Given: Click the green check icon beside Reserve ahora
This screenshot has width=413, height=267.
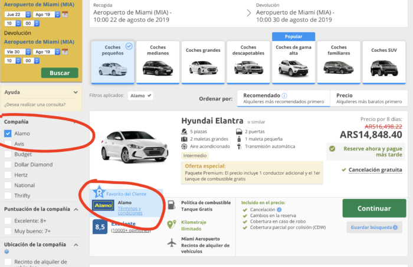Looking at the screenshot, I should pyautogui.click(x=332, y=149).
